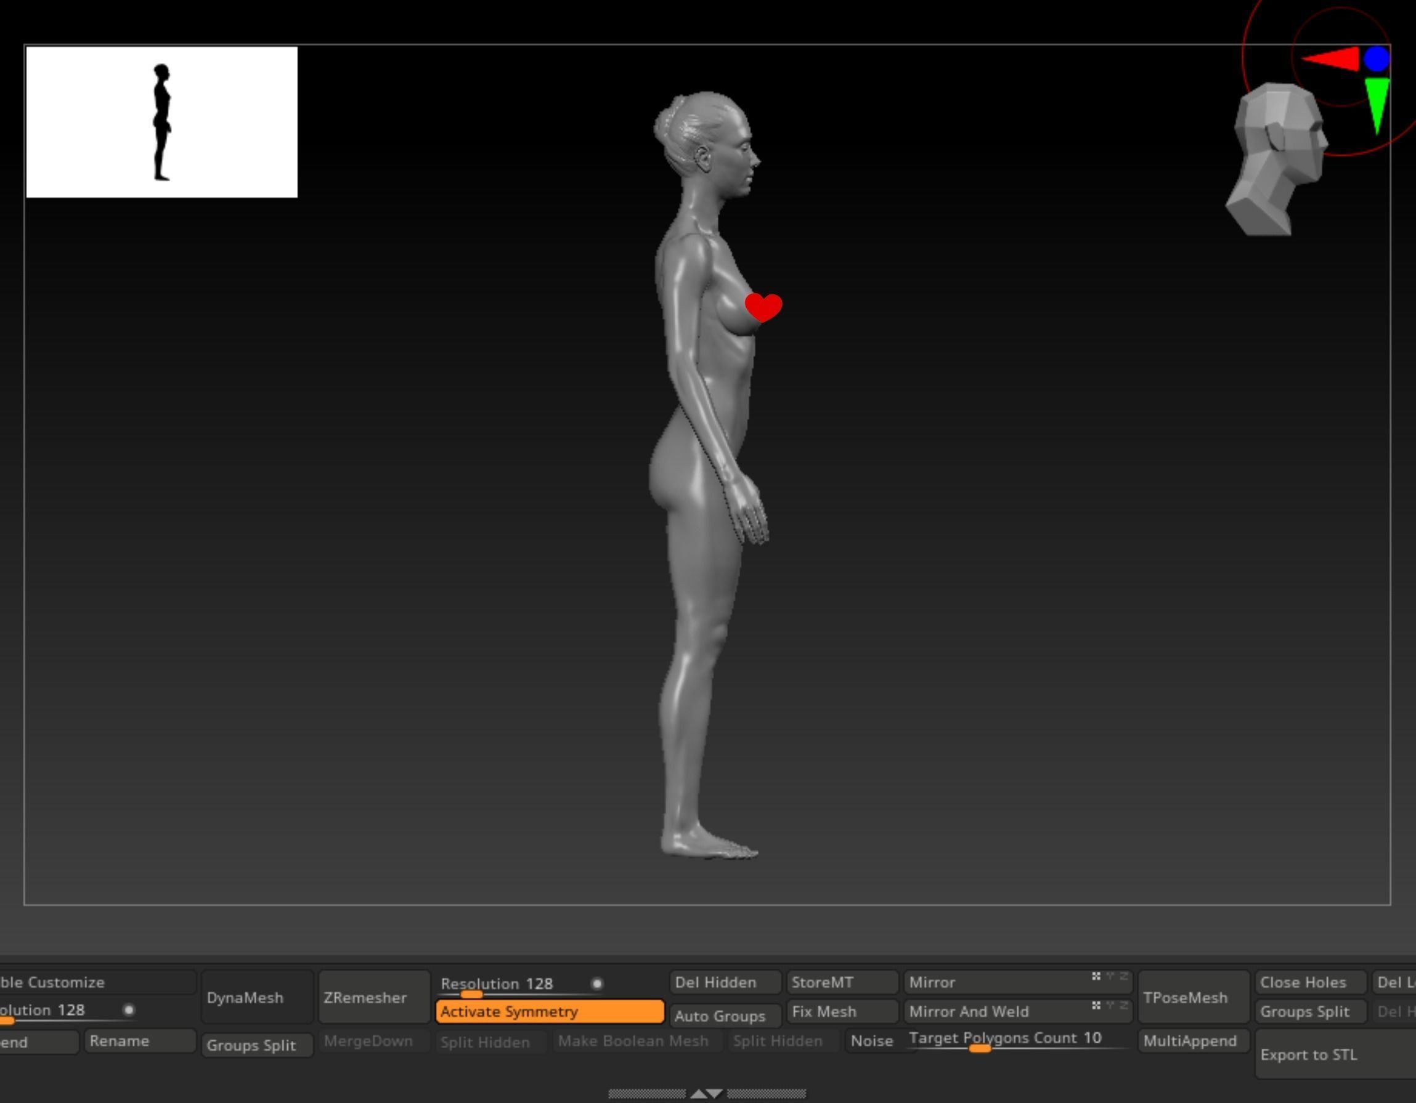Click the Mirror button label
This screenshot has width=1416, height=1103.
point(932,982)
